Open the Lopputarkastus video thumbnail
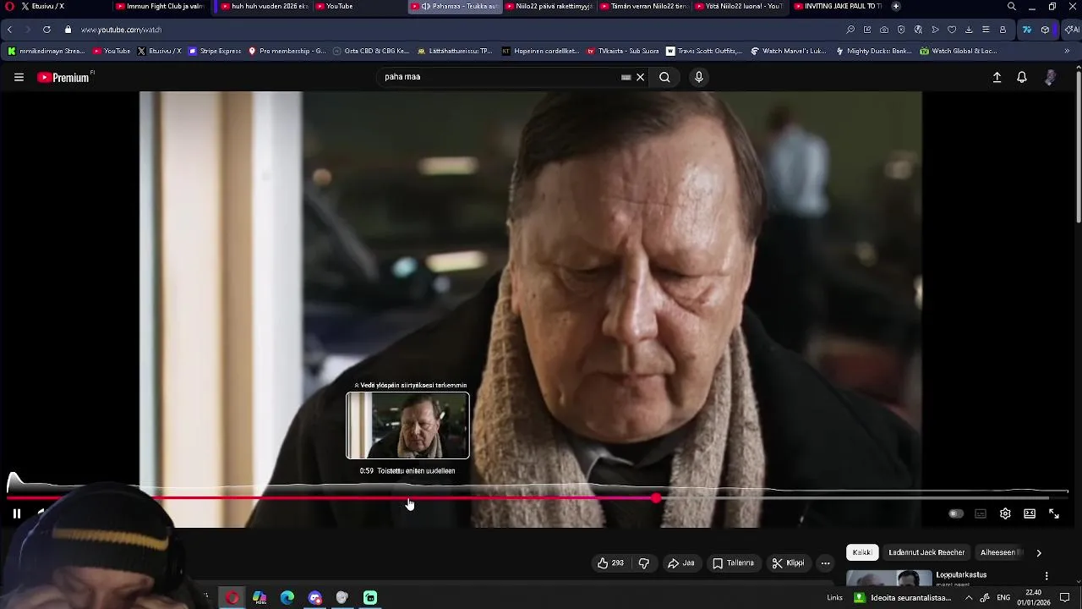 [889, 579]
